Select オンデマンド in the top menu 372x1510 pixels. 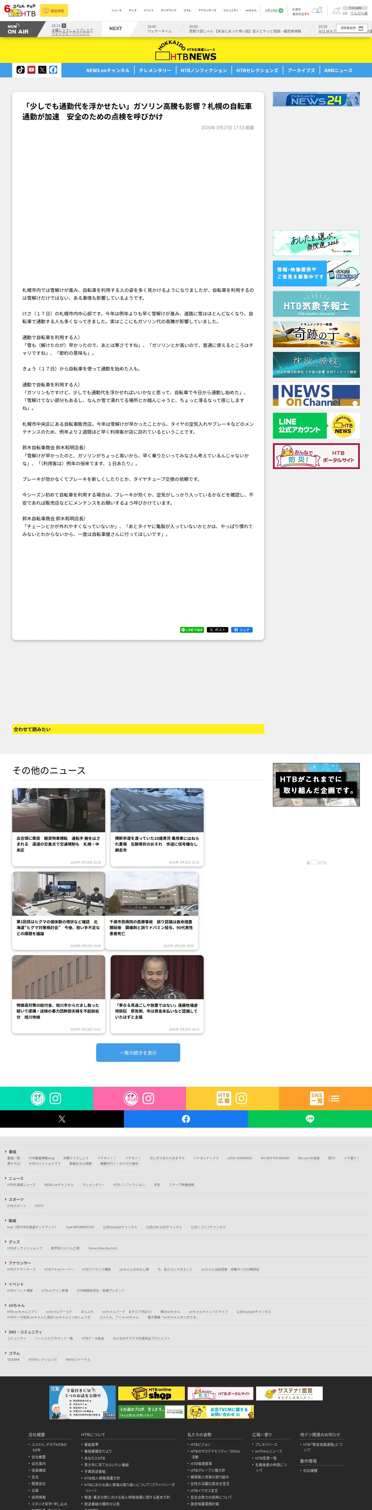[x=168, y=10]
